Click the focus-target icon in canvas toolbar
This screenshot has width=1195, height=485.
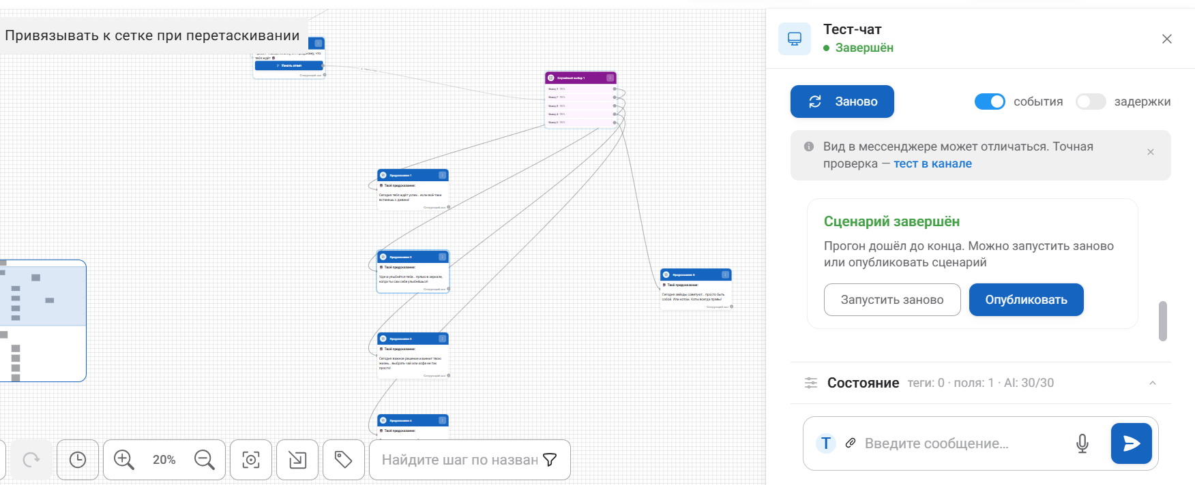point(251,460)
